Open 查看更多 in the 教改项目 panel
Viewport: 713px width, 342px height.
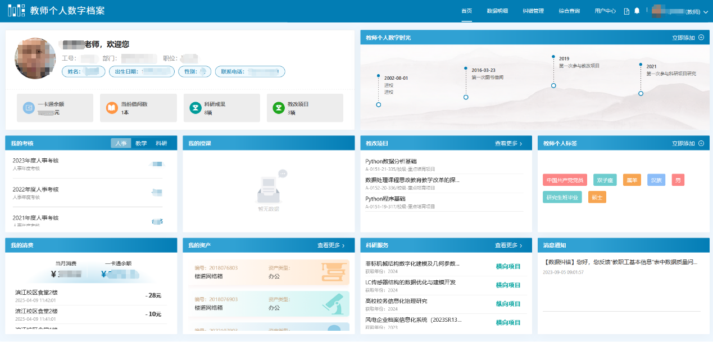pos(508,144)
